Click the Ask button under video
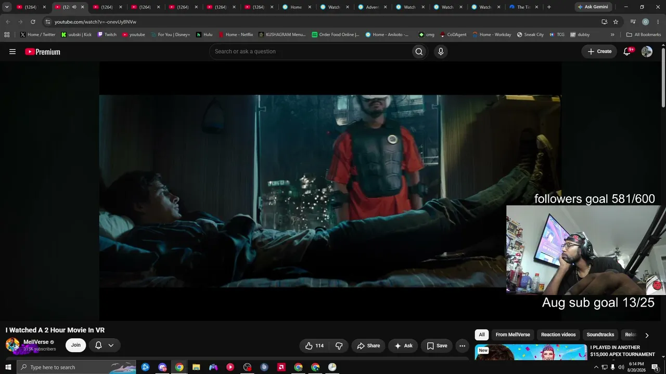 [403, 345]
